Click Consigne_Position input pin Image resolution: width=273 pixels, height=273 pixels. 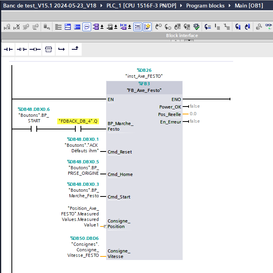tap(119, 224)
